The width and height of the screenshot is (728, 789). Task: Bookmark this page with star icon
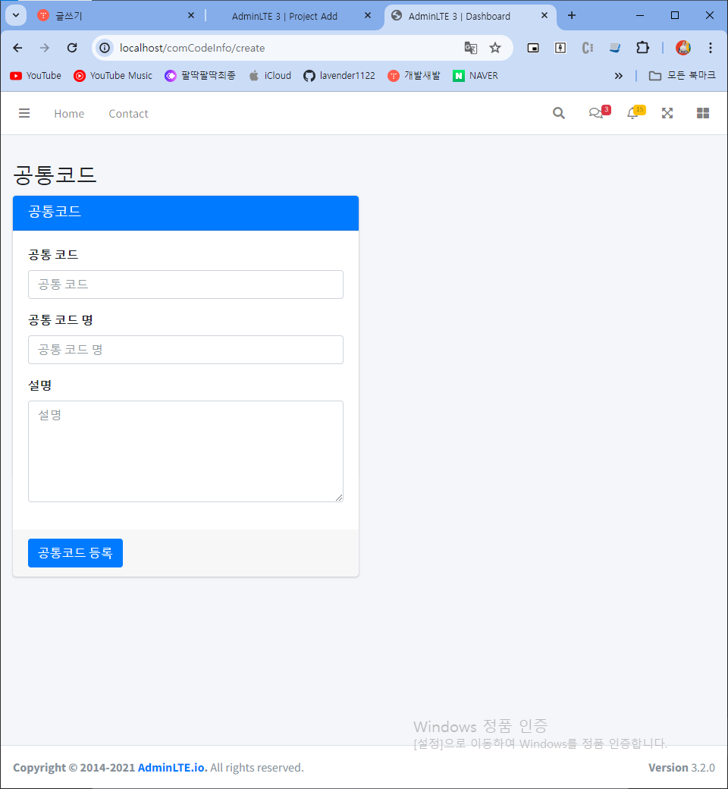[x=495, y=48]
